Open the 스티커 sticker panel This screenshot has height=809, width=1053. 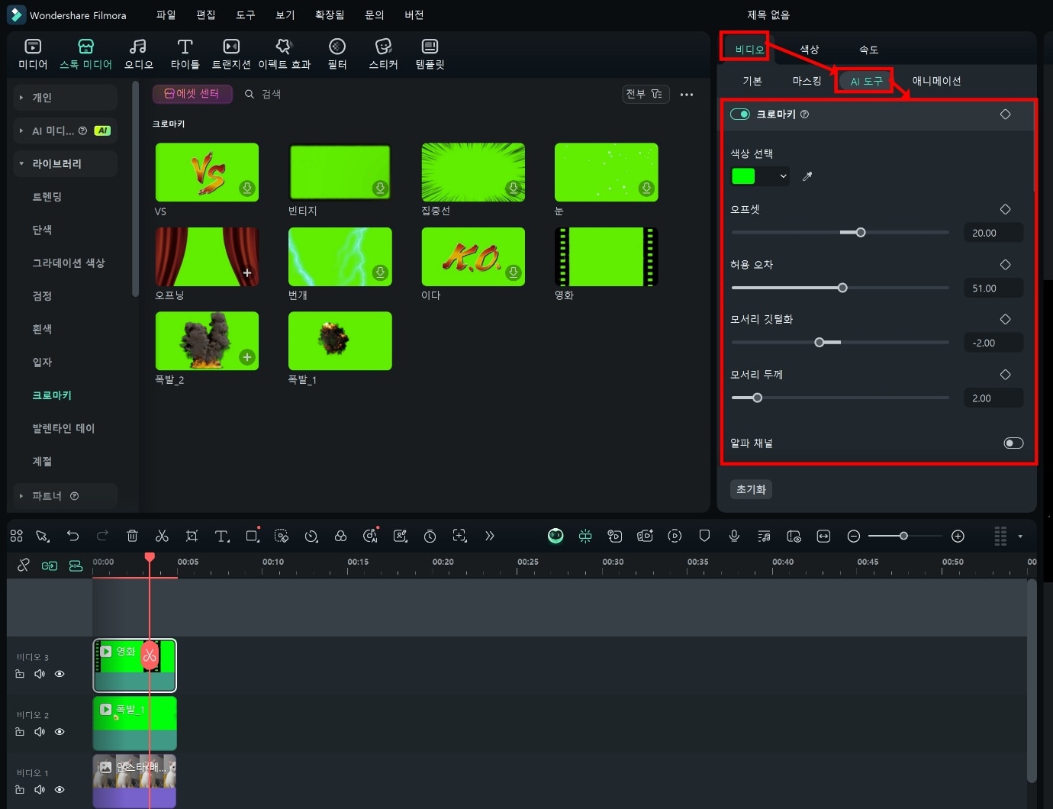point(383,54)
